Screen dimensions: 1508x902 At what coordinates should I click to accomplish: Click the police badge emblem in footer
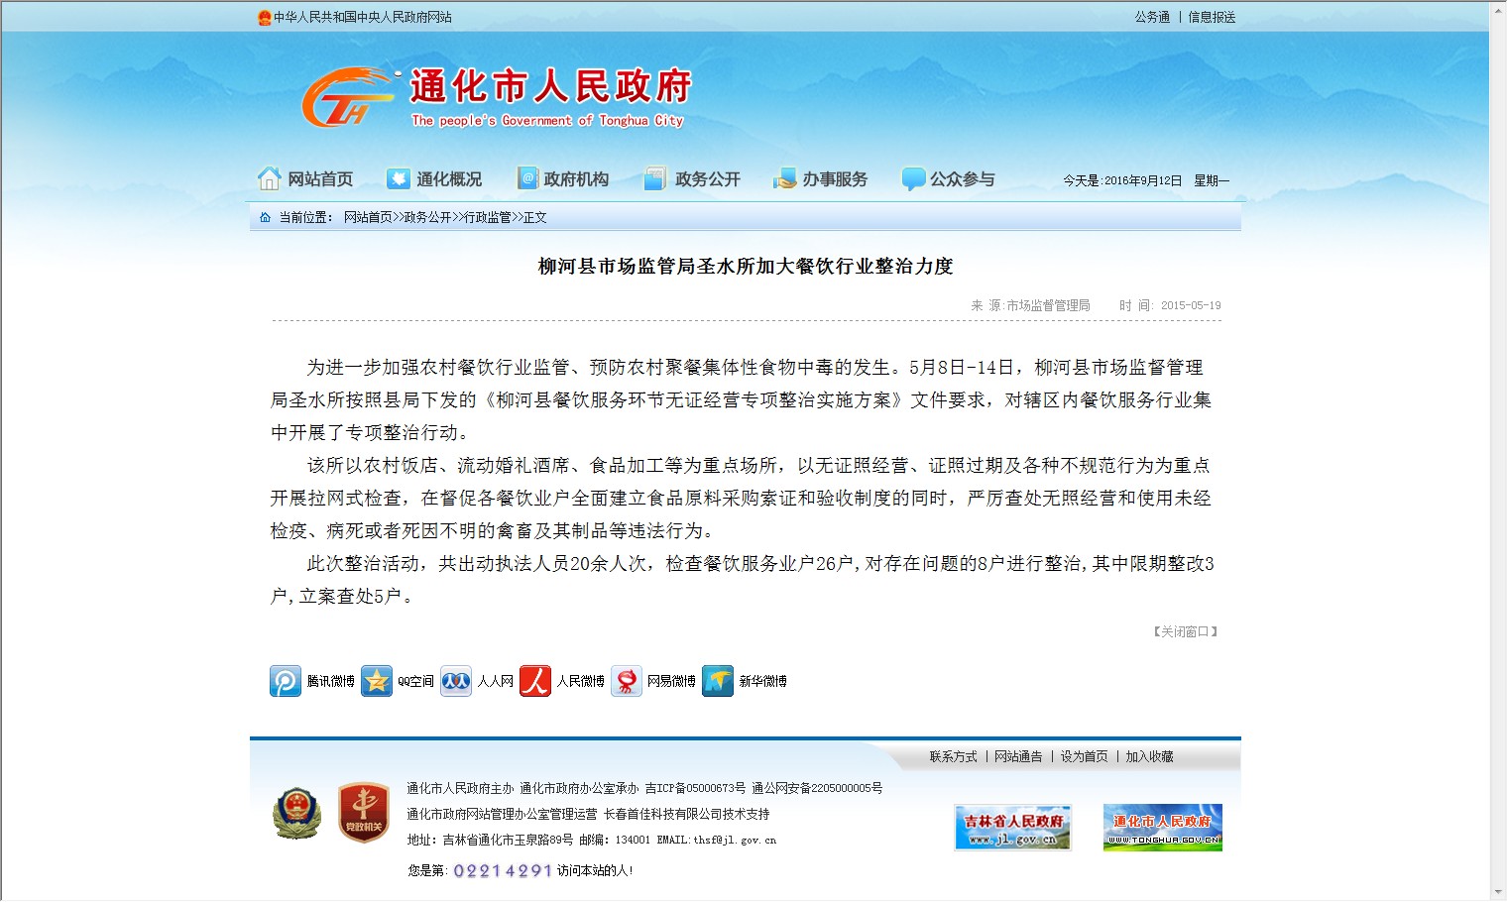coord(296,814)
